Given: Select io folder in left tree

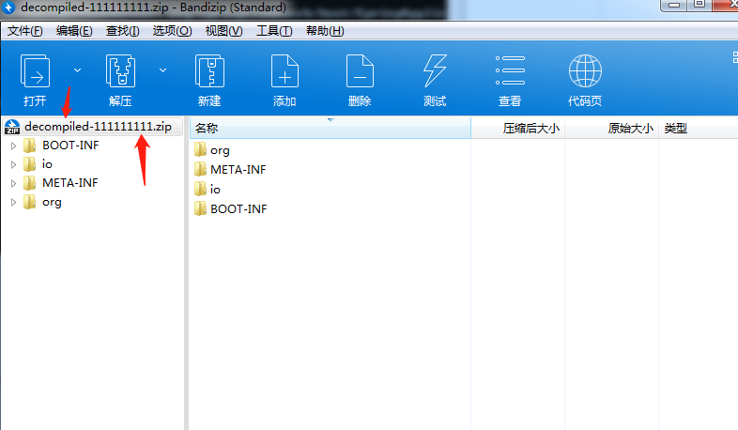Looking at the screenshot, I should tap(38, 164).
